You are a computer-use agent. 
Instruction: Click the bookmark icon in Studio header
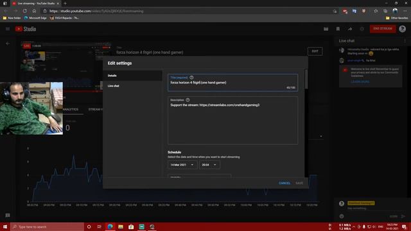338,29
